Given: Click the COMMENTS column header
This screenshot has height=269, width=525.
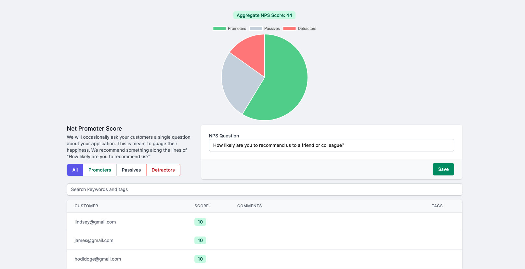Looking at the screenshot, I should pyautogui.click(x=249, y=206).
